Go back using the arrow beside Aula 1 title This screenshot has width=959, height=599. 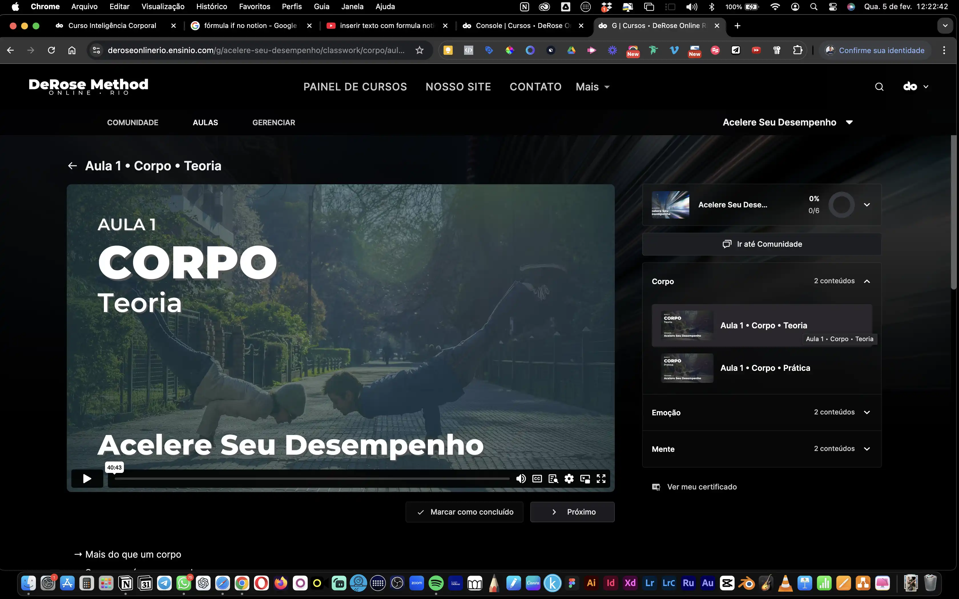pyautogui.click(x=72, y=166)
